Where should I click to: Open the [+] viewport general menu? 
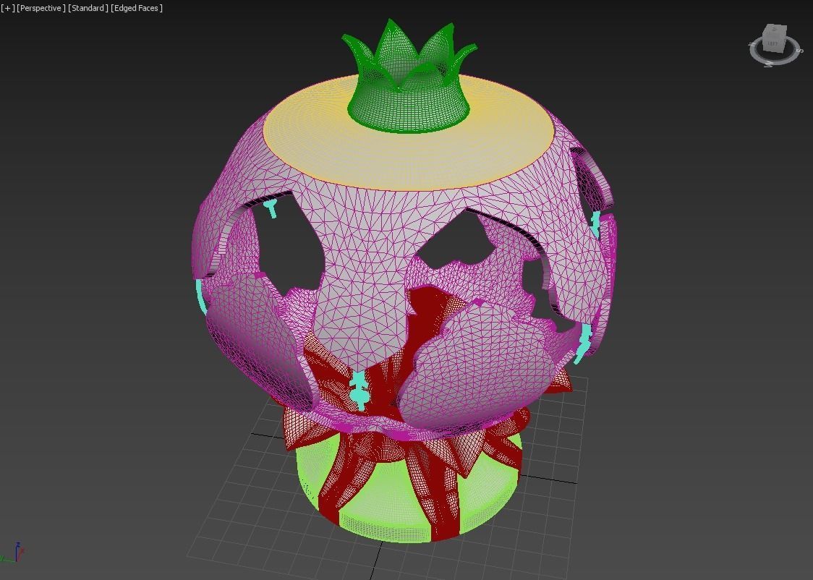coord(8,8)
